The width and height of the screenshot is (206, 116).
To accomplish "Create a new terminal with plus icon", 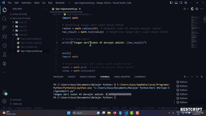I will 184,77.
